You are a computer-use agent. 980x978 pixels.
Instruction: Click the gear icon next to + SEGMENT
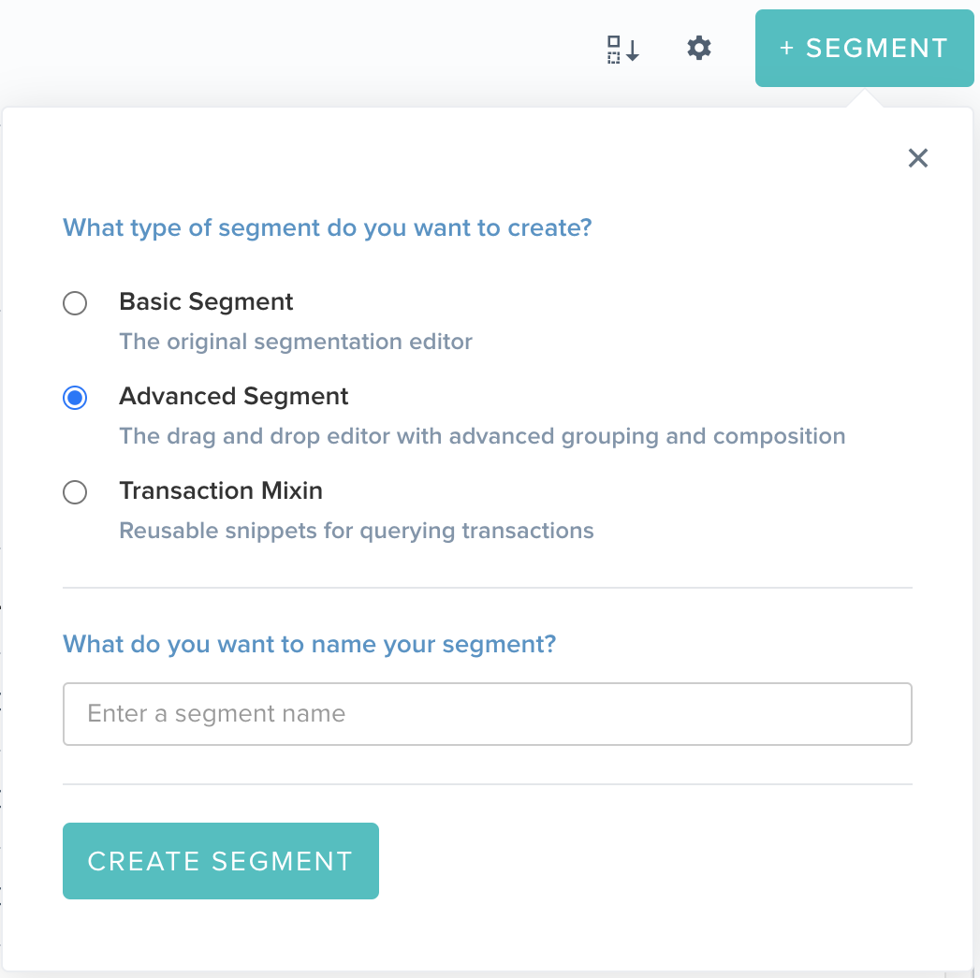point(698,47)
